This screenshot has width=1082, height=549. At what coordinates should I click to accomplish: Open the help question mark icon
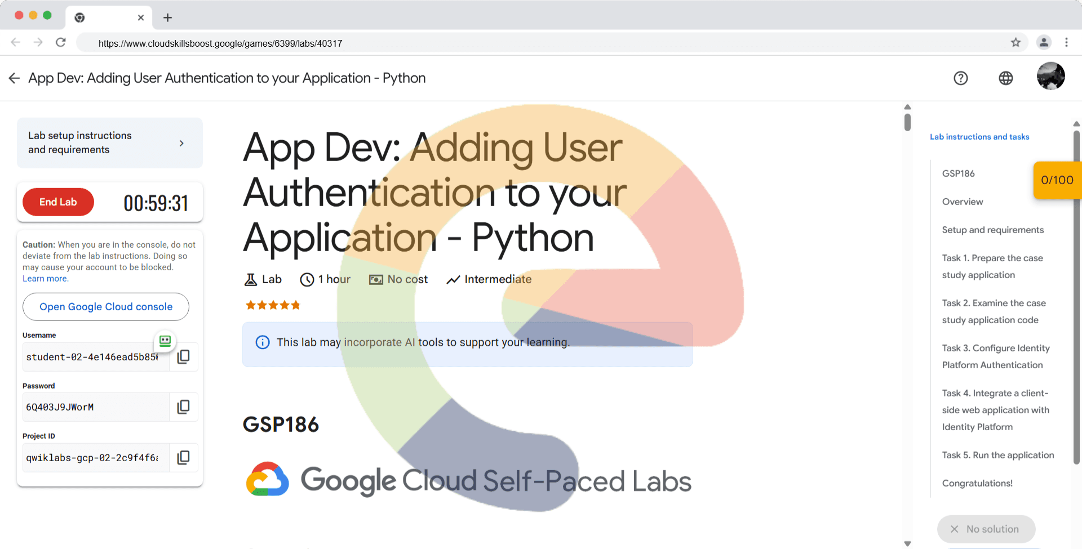(x=960, y=78)
